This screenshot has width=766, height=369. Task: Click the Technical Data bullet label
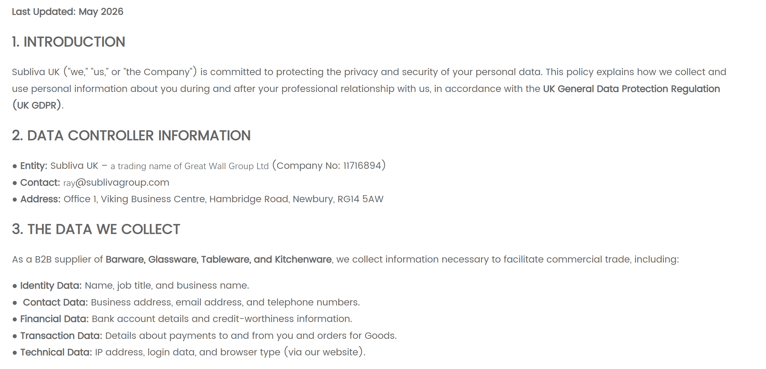(x=56, y=352)
